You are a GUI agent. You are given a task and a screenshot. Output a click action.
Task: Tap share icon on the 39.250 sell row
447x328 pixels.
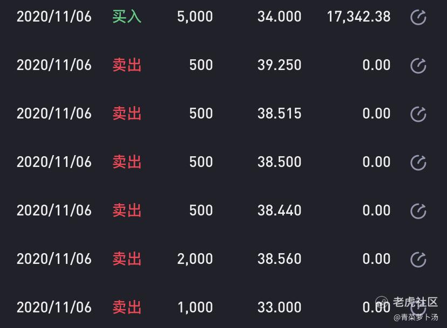(418, 65)
